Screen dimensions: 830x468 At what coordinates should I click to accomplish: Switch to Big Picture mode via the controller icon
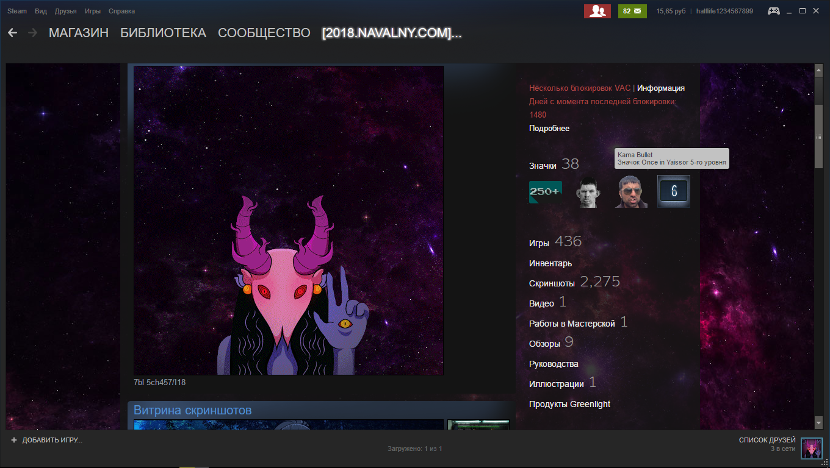tap(773, 11)
